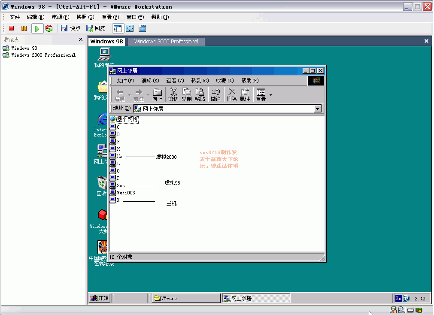Switch to Windows 2000 Professional tab

click(x=166, y=42)
